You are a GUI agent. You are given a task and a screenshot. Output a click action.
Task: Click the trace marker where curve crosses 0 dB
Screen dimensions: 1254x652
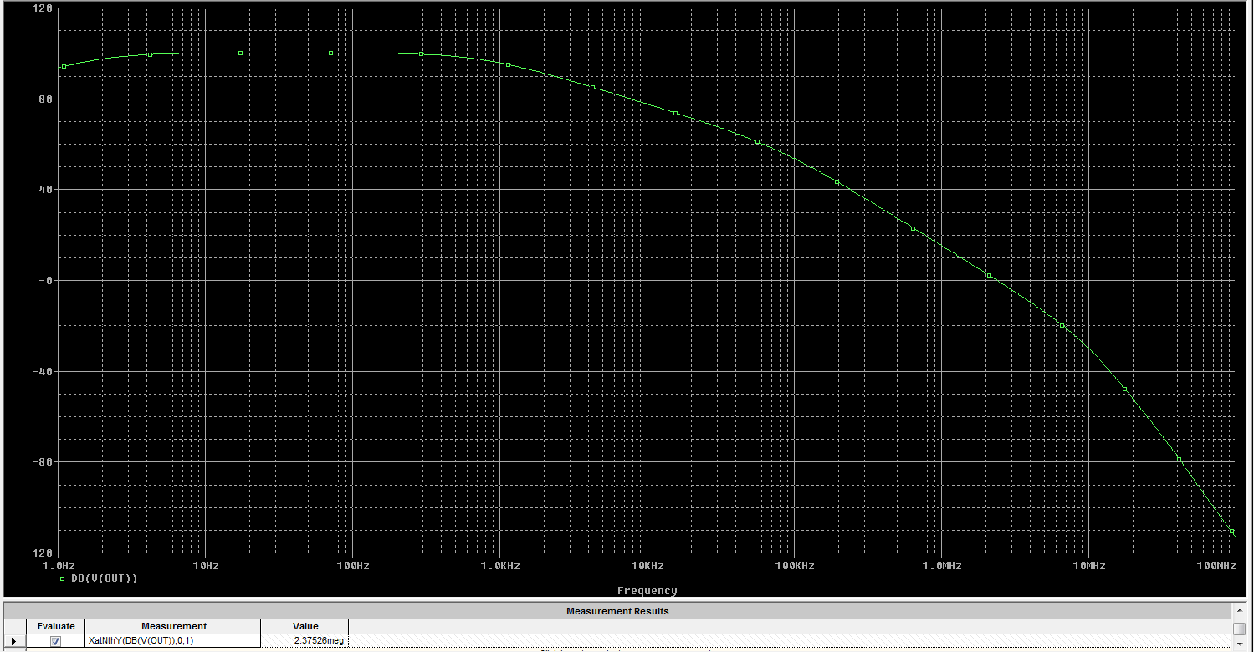pyautogui.click(x=989, y=275)
